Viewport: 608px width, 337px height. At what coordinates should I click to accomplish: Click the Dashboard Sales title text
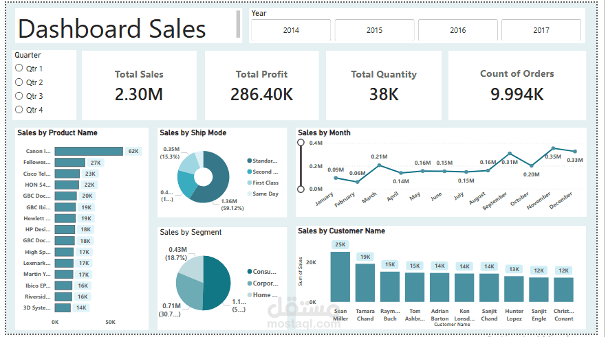tap(111, 29)
